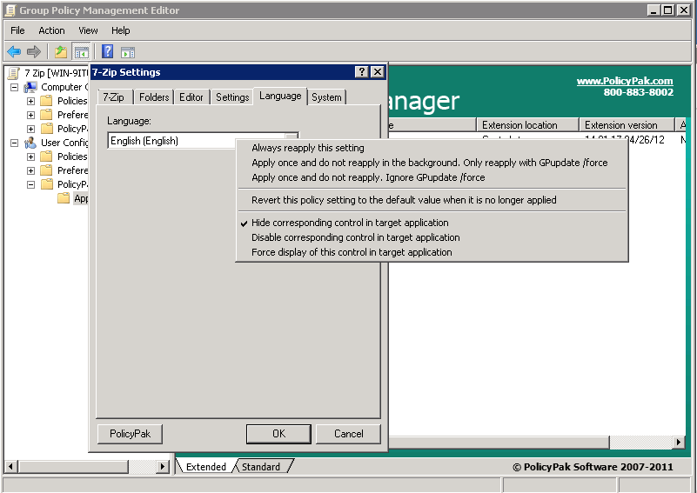Choose Disable corresponding control in target application
The width and height of the screenshot is (697, 493).
coord(356,237)
